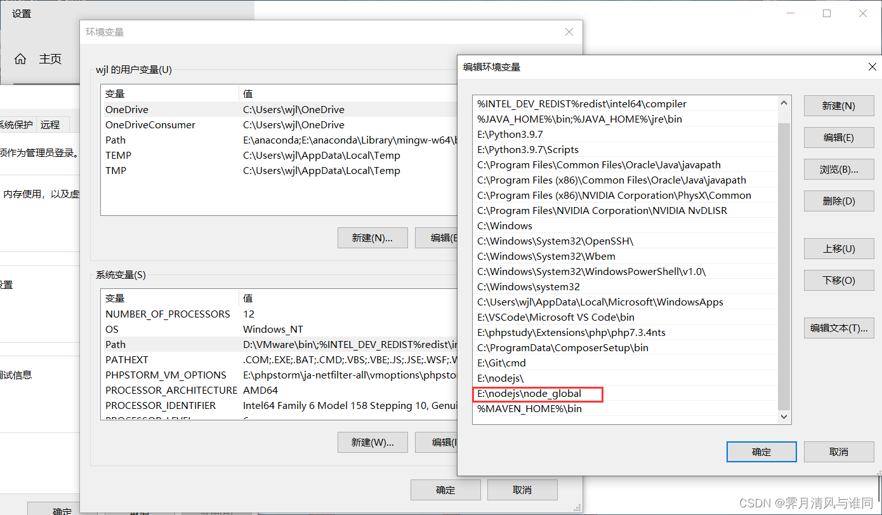The height and width of the screenshot is (515, 882).
Task: Select the PROCESSOR_ARCHITECTURE system variable
Action: coord(279,391)
